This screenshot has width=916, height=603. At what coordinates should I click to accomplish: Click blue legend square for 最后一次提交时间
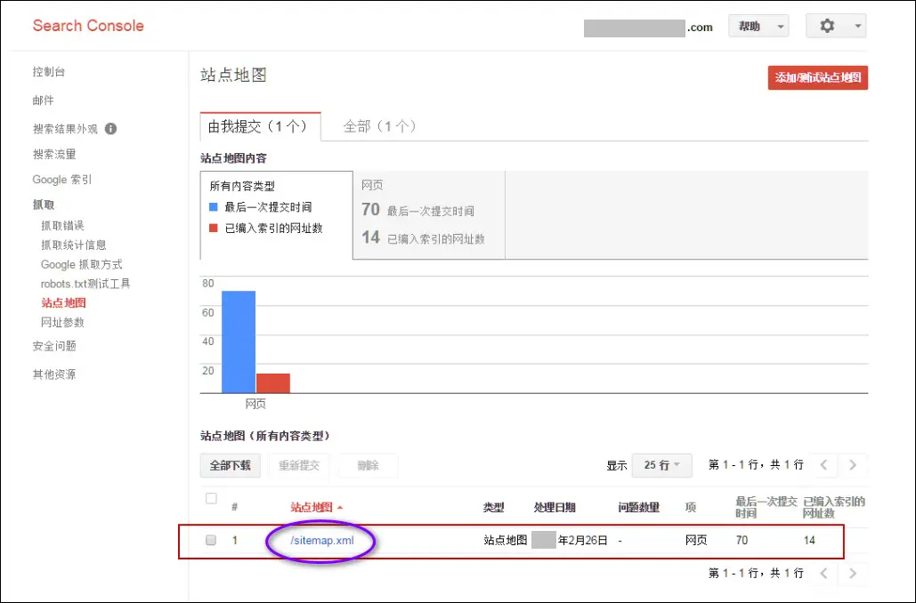tap(214, 206)
